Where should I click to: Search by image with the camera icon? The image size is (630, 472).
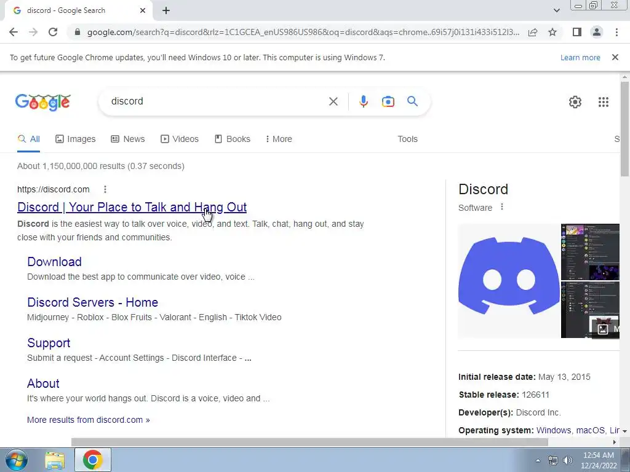(388, 101)
